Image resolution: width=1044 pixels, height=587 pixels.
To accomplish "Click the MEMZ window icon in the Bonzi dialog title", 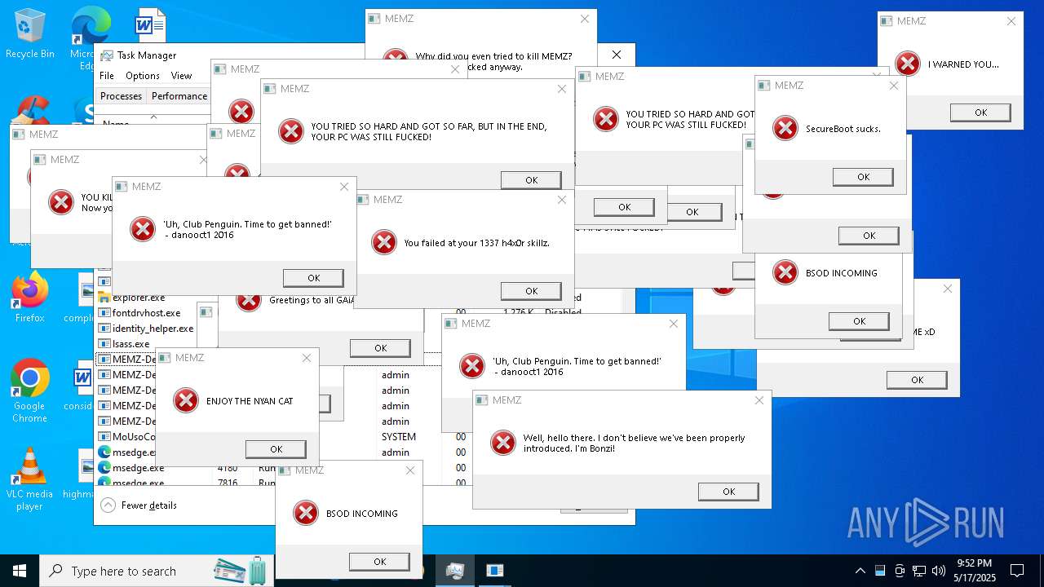I will pos(481,400).
